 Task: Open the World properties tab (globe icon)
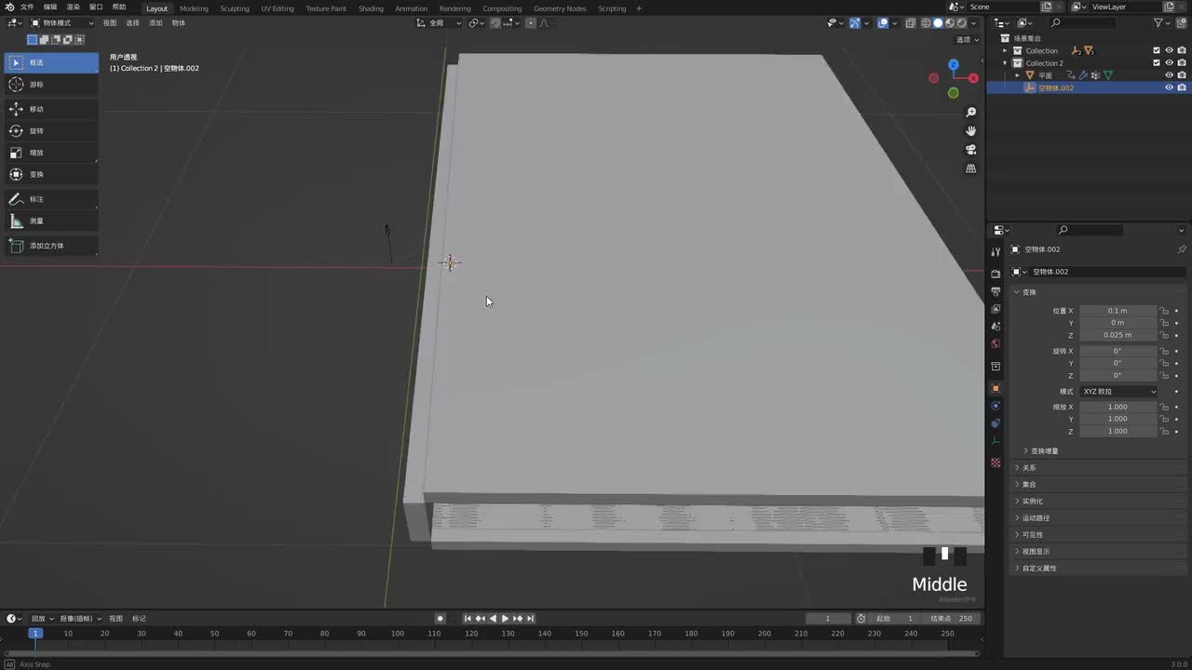click(996, 343)
